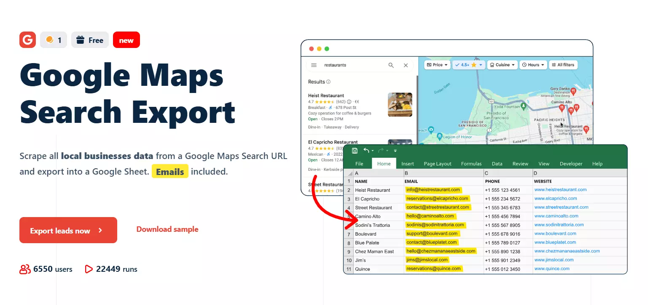648x305 pixels.
Task: Click the Excel Save icon
Action: [355, 151]
